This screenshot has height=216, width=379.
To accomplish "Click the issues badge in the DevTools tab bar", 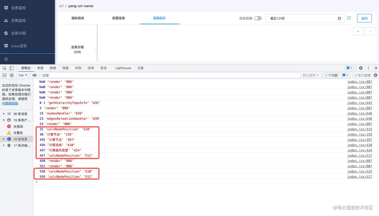I will tap(349, 68).
